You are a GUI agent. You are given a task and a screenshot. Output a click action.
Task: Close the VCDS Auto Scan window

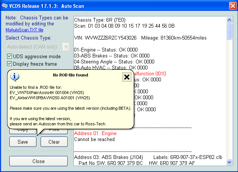tap(233, 6)
